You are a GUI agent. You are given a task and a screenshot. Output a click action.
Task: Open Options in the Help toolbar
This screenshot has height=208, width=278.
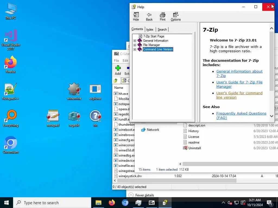176,17
